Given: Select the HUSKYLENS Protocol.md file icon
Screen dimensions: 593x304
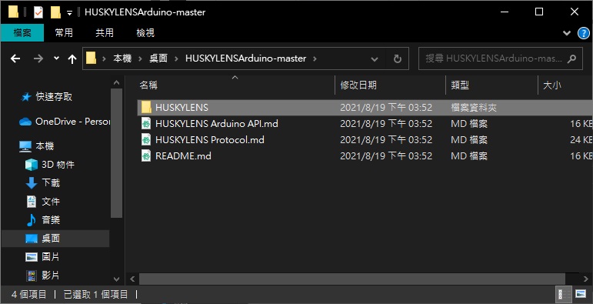Looking at the screenshot, I should coord(146,140).
